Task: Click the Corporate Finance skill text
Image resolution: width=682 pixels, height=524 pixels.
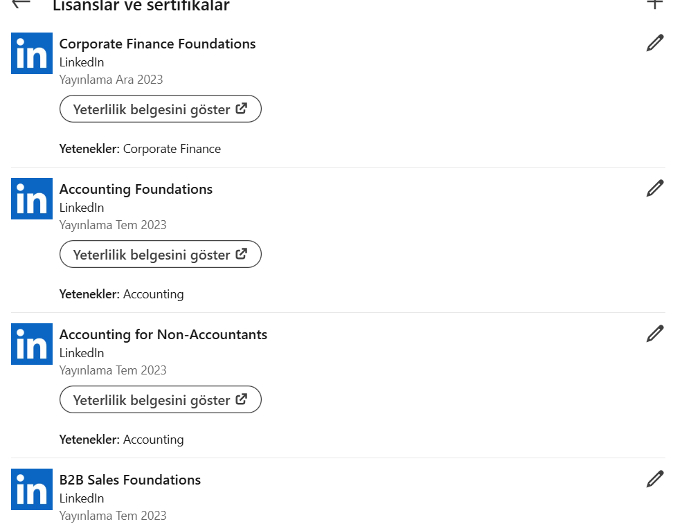Action: tap(172, 149)
